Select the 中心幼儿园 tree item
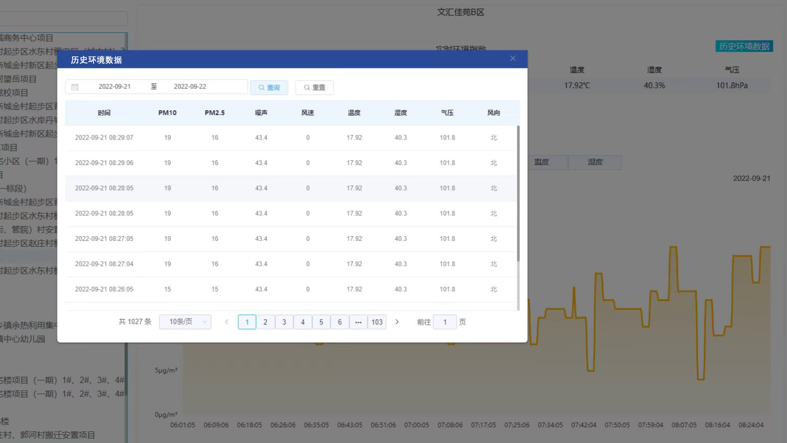Screen dimensions: 787x443 (22, 339)
